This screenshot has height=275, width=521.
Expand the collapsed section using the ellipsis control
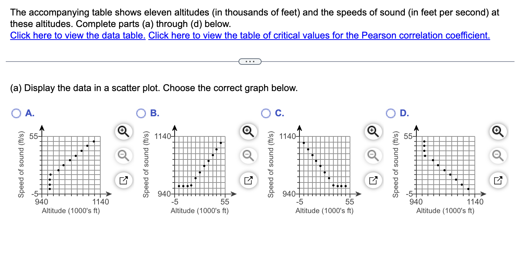click(x=250, y=62)
